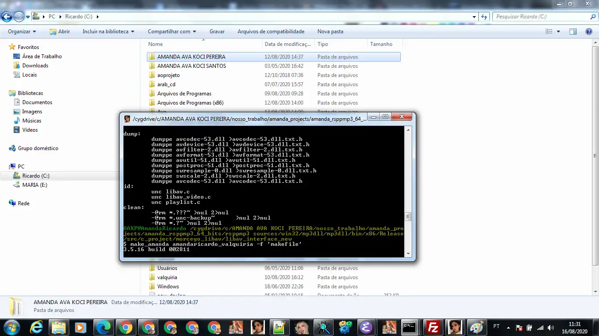Expand the Compartilhar com menu
Viewport: 599px width, 336px height.
172,31
